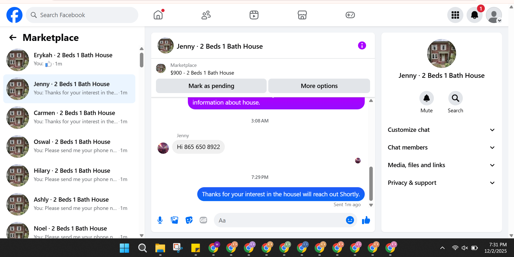The image size is (514, 257).
Task: Expand Chat members section
Action: (441, 147)
